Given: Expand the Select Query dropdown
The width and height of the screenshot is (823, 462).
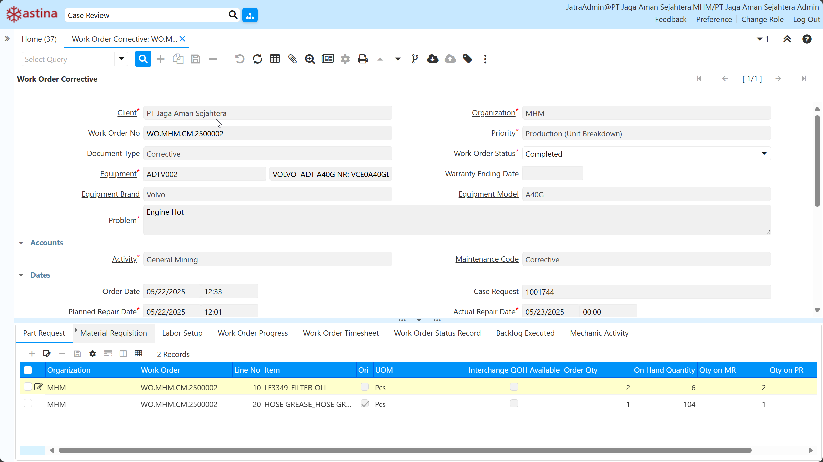Looking at the screenshot, I should click(121, 59).
